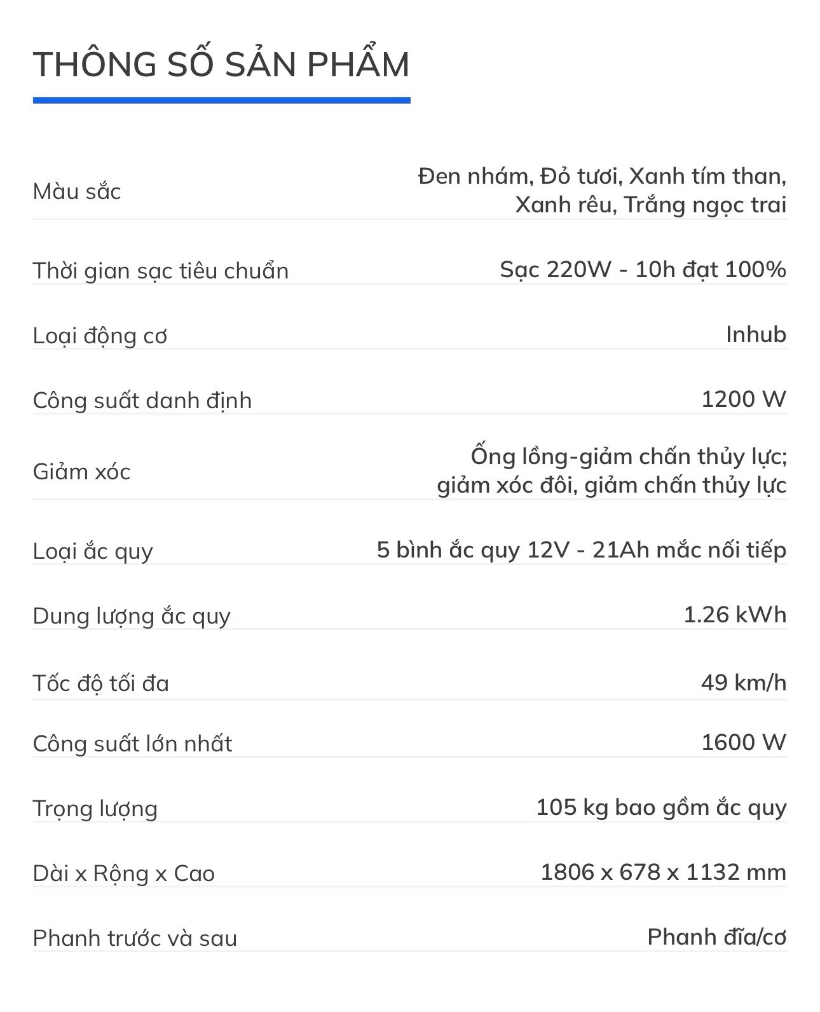Click the Phanh đĩa/cơ brake value
Screen dimensions: 820x1012
coord(717,937)
